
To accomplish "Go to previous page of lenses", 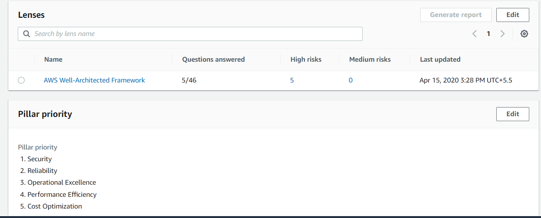I will 474,34.
